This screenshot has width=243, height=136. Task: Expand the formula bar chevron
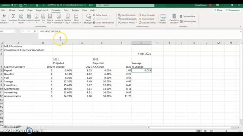[241, 31]
